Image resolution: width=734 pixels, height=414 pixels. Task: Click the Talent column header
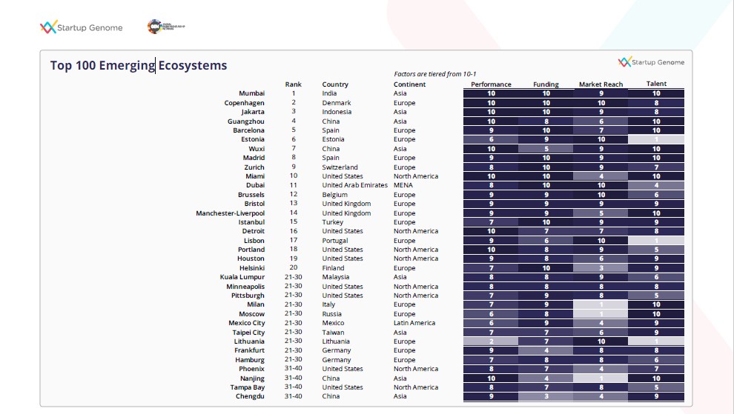656,84
